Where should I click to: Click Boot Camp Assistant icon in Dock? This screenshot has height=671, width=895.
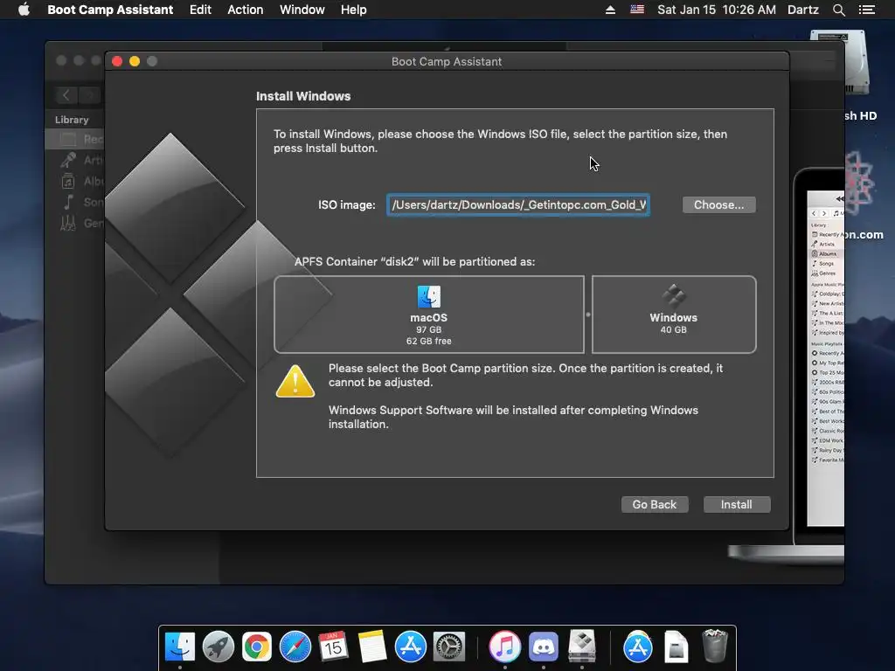click(x=581, y=646)
